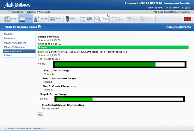The height and width of the screenshot is (131, 194).
Task: Click the Extract Image 28.2% progress bar
Action: point(120,99)
